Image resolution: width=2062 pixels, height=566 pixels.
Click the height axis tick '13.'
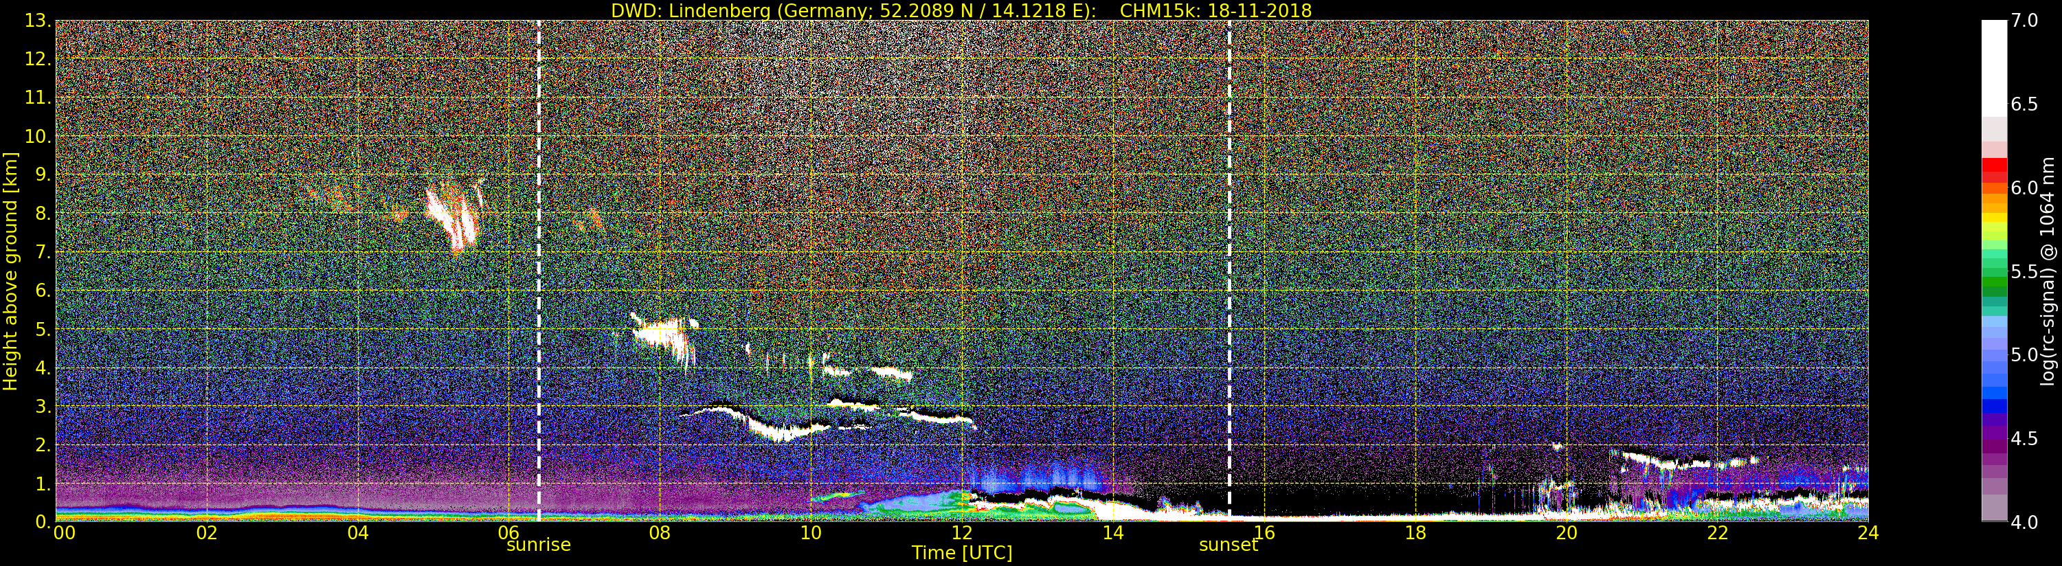pyautogui.click(x=38, y=21)
